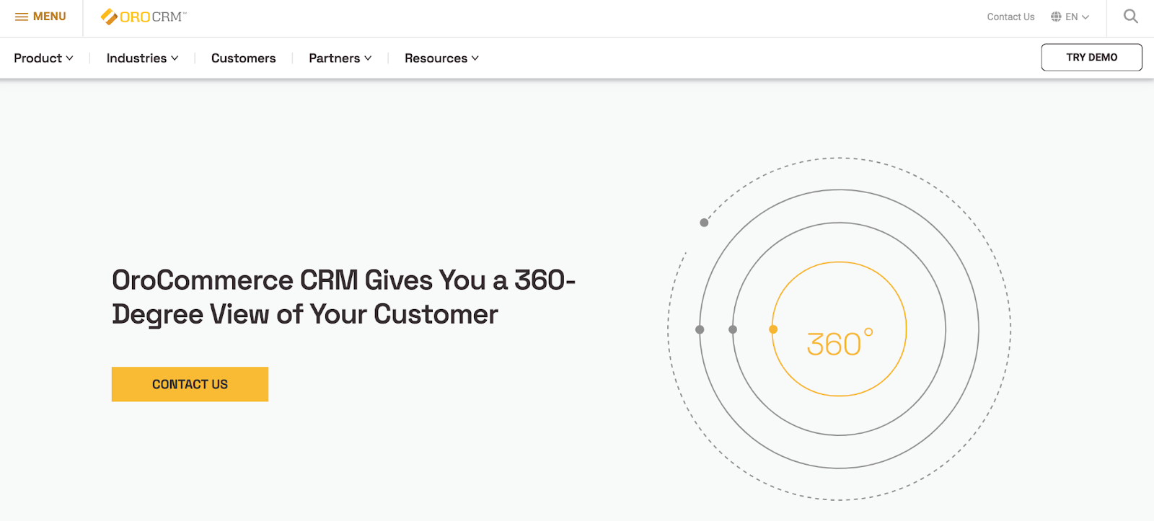Expand the Partners menu chevron
The image size is (1154, 521).
click(368, 58)
